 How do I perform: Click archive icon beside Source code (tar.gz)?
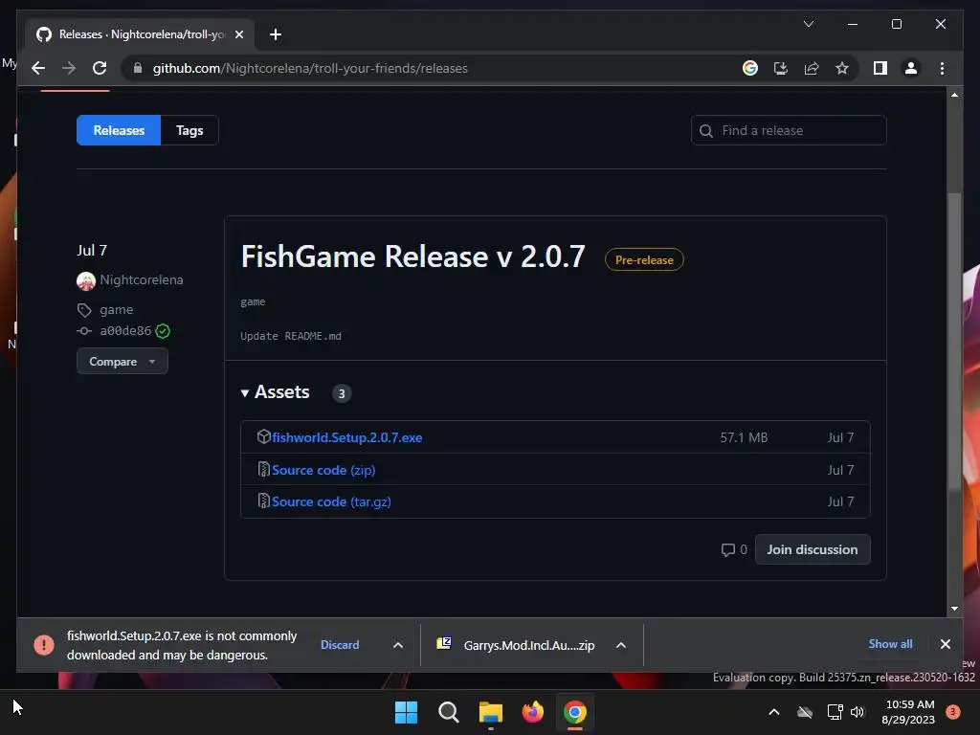tap(264, 501)
